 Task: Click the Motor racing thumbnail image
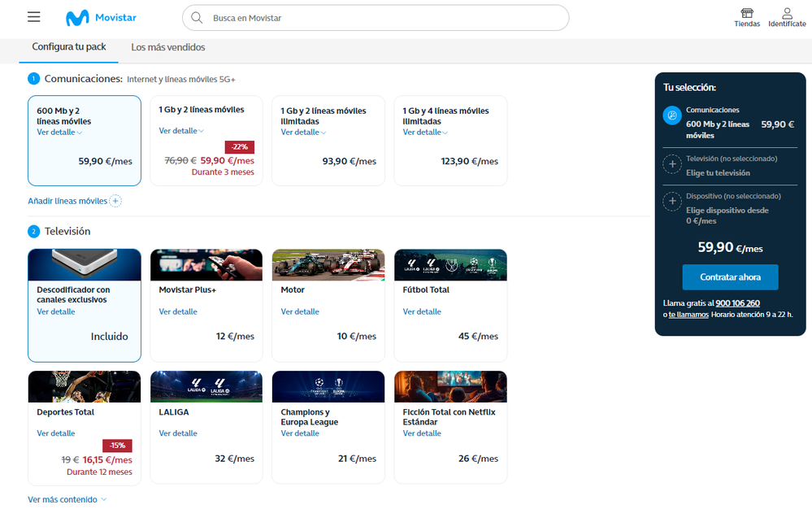(x=328, y=264)
